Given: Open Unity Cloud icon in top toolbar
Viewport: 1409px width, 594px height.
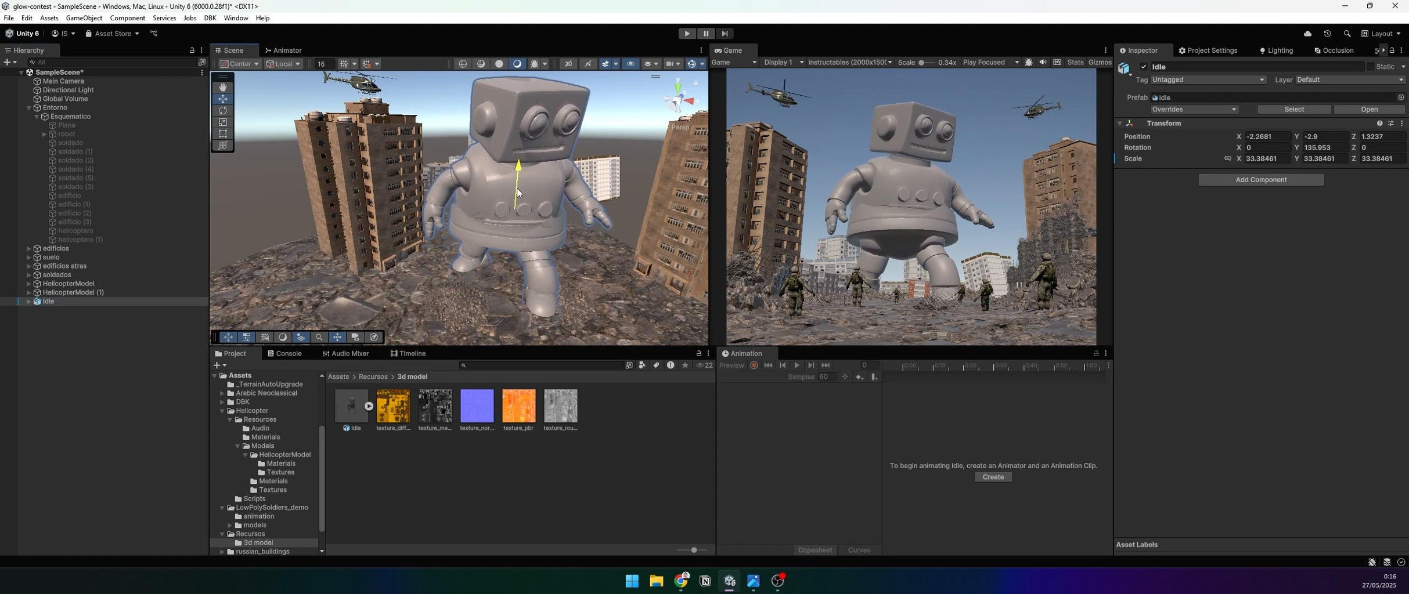Looking at the screenshot, I should click(x=1307, y=34).
